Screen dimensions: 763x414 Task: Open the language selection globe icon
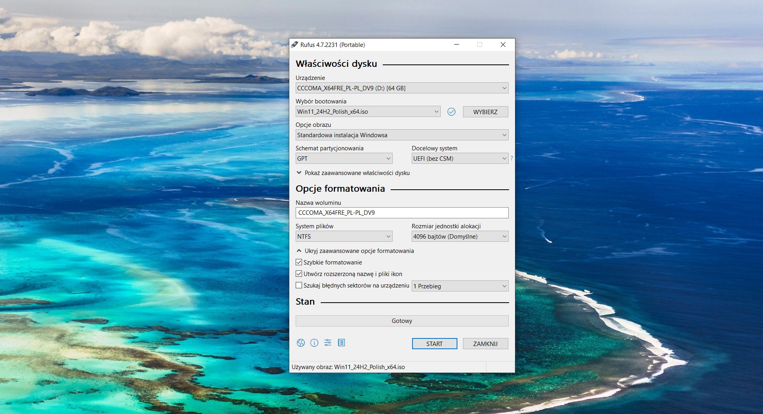301,343
